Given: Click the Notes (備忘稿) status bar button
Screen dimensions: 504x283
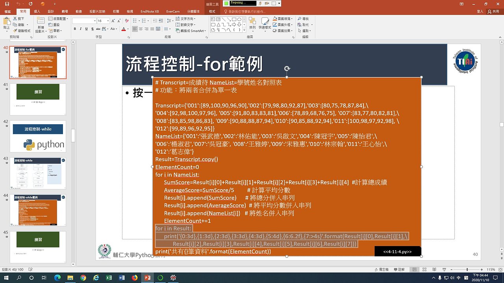Looking at the screenshot, I should click(x=382, y=270).
